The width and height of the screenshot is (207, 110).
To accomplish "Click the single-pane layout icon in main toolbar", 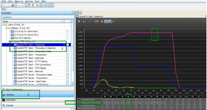I will [51, 5].
